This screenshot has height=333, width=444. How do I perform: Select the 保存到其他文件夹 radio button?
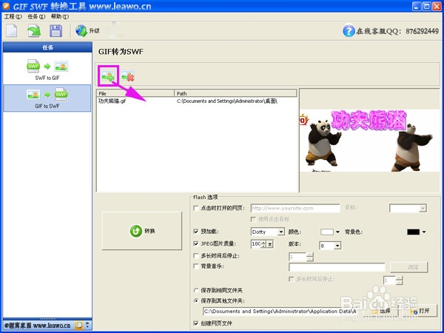pos(195,300)
